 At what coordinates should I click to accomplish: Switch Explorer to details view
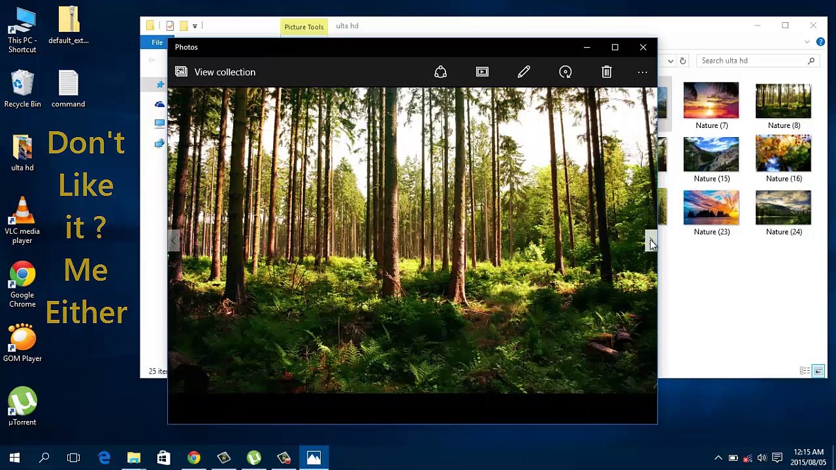click(x=805, y=371)
